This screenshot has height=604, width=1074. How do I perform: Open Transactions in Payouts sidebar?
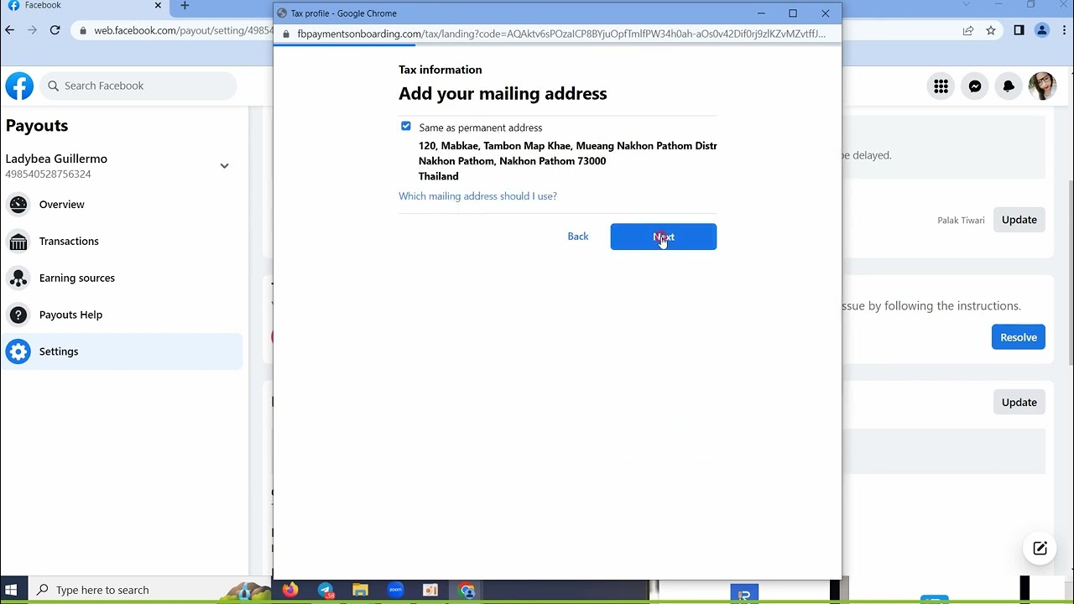(122, 242)
